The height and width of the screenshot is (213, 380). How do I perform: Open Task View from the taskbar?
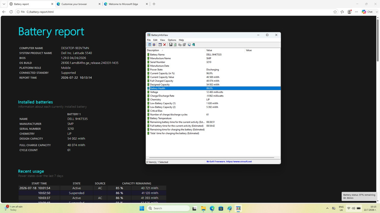pyautogui.click(x=195, y=208)
